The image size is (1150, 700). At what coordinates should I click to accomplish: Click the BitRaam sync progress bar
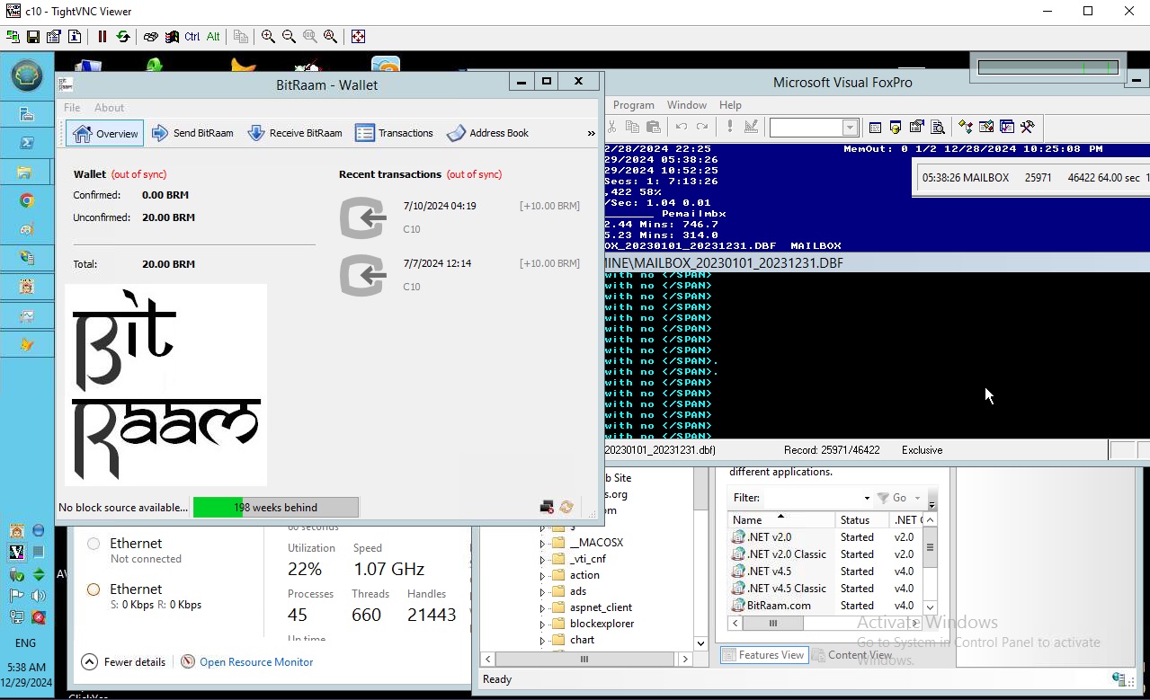pyautogui.click(x=276, y=508)
